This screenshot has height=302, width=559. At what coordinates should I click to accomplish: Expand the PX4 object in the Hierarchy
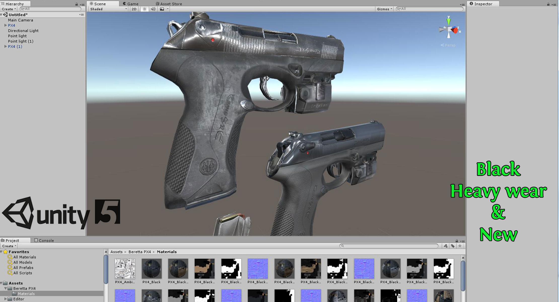6,25
